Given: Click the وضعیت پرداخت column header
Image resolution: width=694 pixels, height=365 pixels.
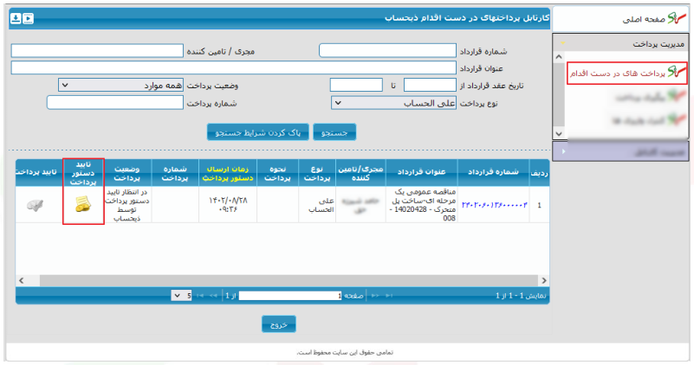Looking at the screenshot, I should (x=127, y=173).
